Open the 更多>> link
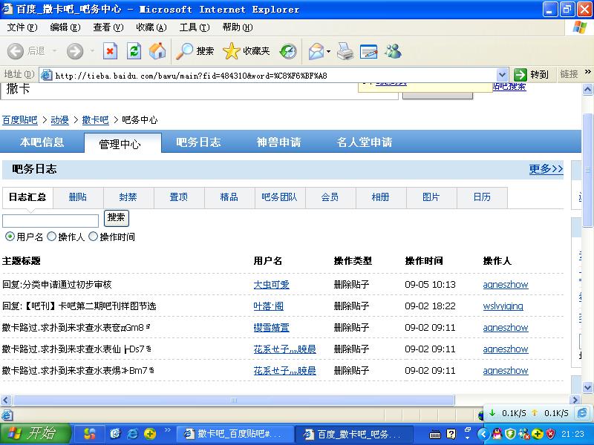 (x=546, y=169)
